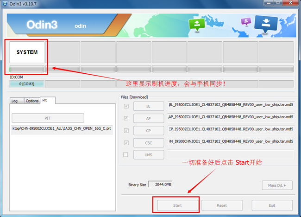Screen dimensions: 301x217
Task: Start the flashing process
Action: [177, 205]
